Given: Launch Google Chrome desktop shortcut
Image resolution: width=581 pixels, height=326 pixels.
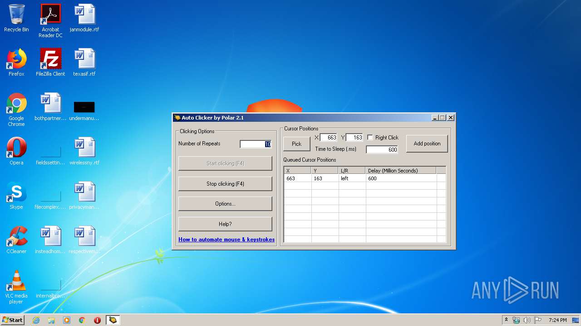Looking at the screenshot, I should tap(16, 110).
